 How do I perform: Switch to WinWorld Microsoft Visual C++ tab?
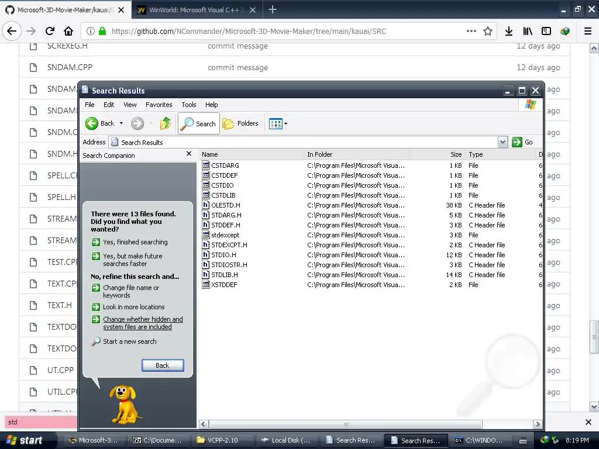click(x=197, y=10)
